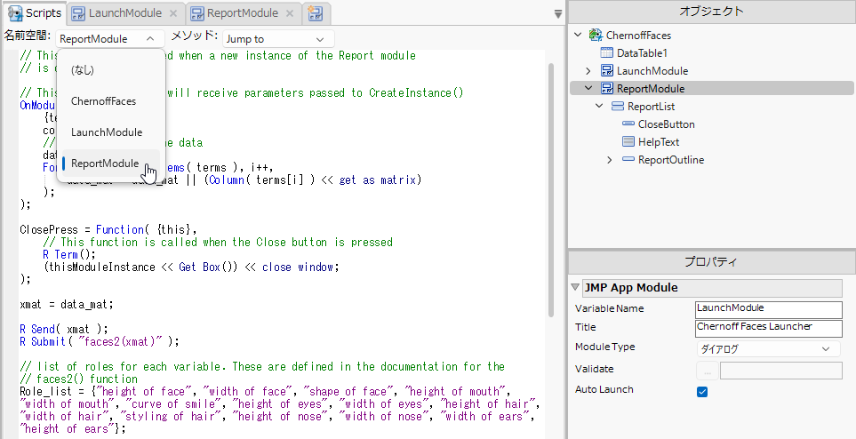The height and width of the screenshot is (439, 856).
Task: Select HelpText in the object tree
Action: [659, 142]
